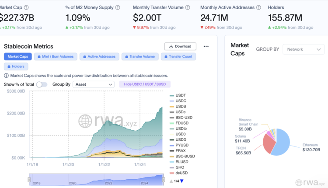Screen dimensions: 328x188
Task: Switch to Mint / Burn Volumes tab
Action: 56,56
